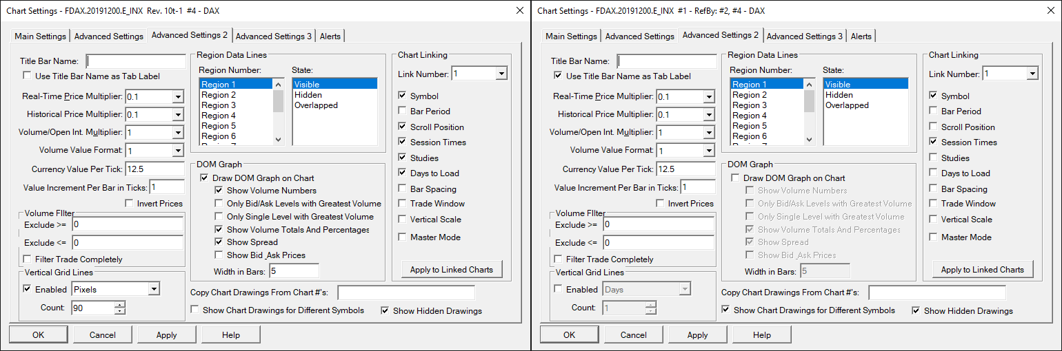The image size is (1062, 351).
Task: Check Vertical Grid Lines Enabled, right dialog
Action: 559,289
